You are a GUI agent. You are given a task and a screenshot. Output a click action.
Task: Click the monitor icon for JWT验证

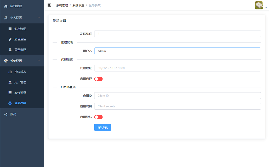click(x=10, y=93)
